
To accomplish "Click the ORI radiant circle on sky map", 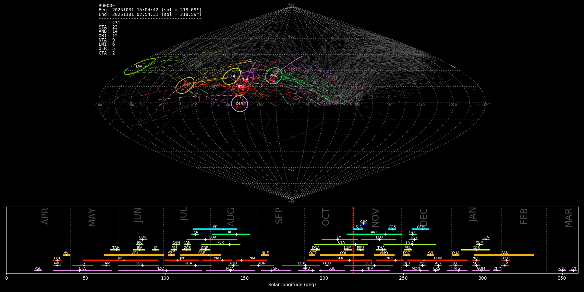I will [x=185, y=85].
